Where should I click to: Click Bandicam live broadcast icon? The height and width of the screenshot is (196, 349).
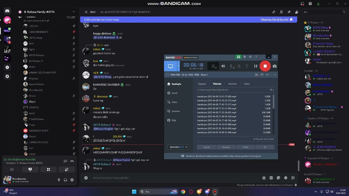coord(267,75)
